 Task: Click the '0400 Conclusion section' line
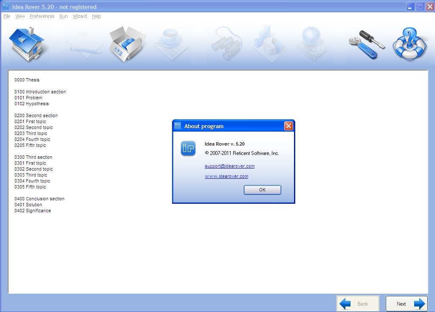tap(40, 199)
